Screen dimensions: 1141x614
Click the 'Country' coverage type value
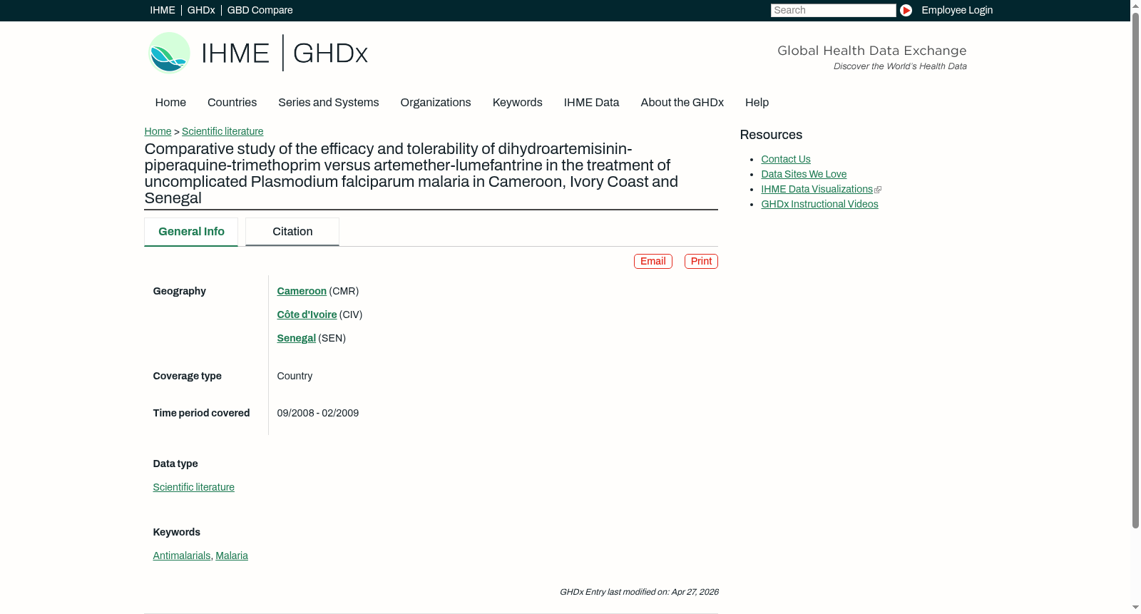pos(295,376)
